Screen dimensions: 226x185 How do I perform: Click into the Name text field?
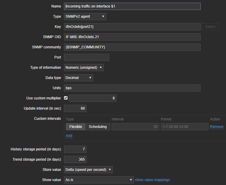tap(132, 6)
